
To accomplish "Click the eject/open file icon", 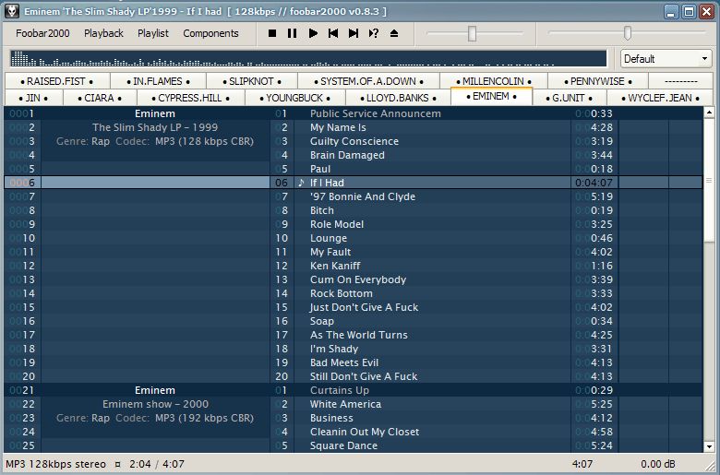I will 394,33.
